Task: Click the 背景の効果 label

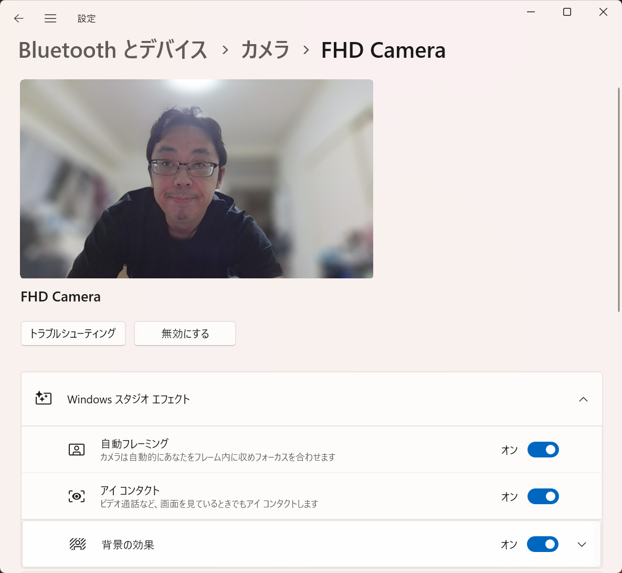Action: [x=128, y=545]
